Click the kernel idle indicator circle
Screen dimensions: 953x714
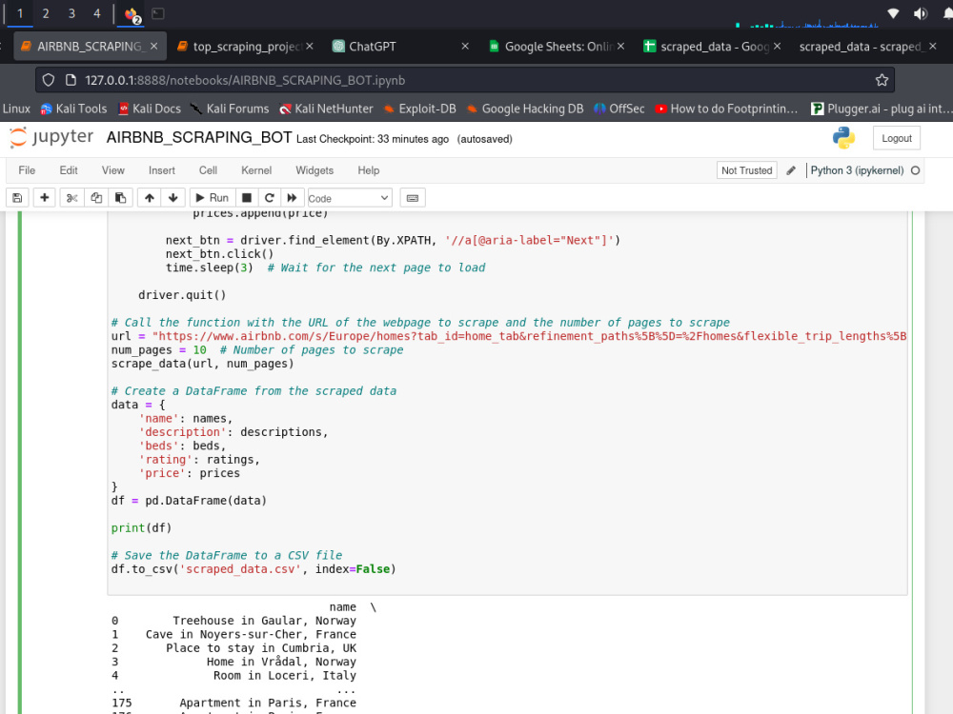[x=915, y=170]
